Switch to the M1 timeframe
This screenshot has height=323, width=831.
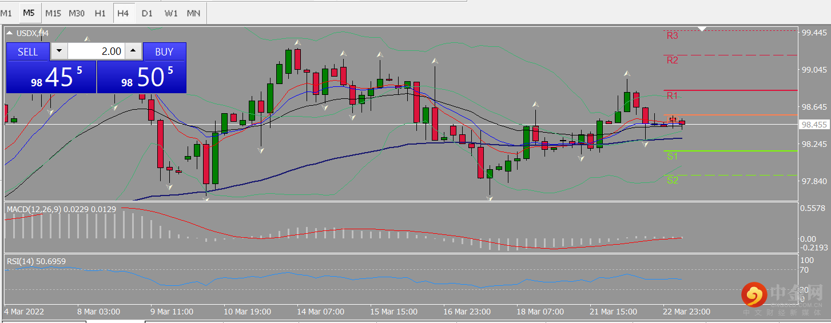pos(7,13)
